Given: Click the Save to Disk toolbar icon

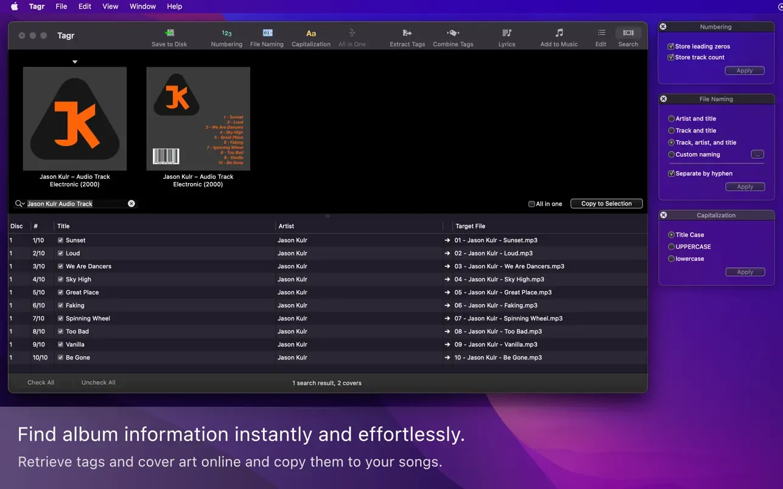Looking at the screenshot, I should coord(169,33).
